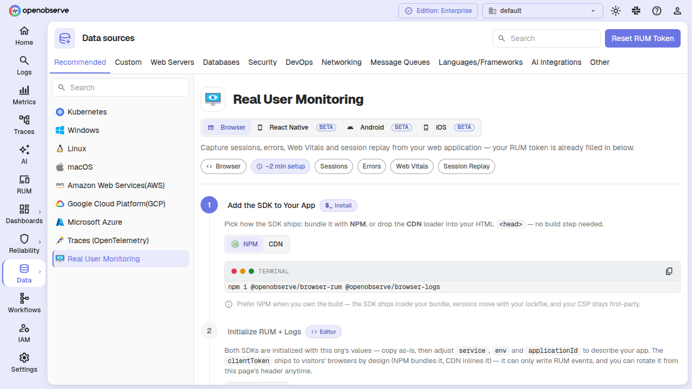The image size is (692, 389).
Task: Select Traces (OpenTelemetry) source
Action: point(121,240)
